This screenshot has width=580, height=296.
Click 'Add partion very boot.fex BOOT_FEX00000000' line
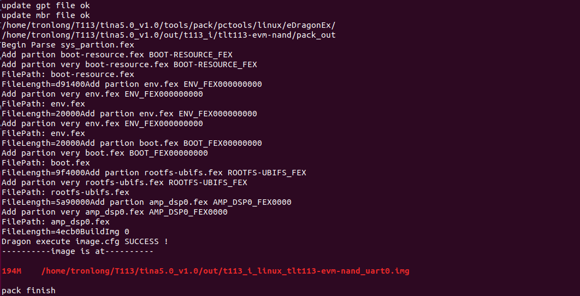point(105,153)
